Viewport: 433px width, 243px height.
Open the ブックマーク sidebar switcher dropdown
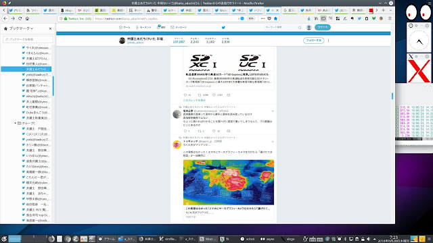pyautogui.click(x=21, y=28)
